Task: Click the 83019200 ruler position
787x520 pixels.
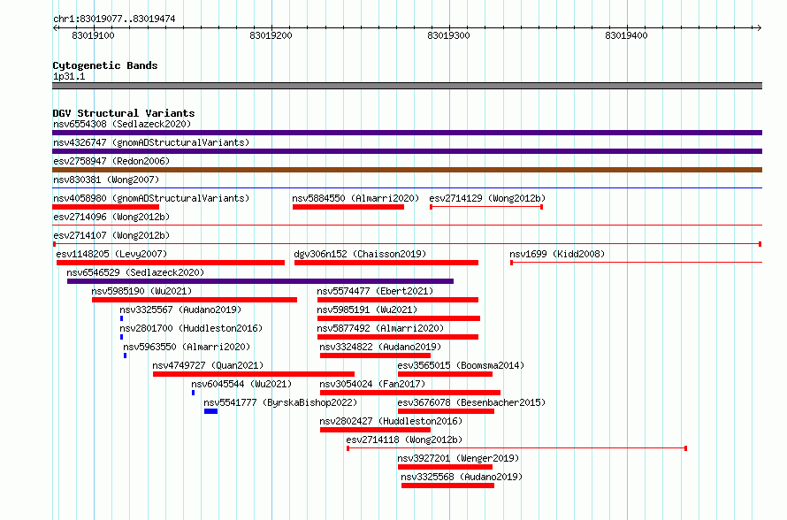Action: (x=271, y=35)
